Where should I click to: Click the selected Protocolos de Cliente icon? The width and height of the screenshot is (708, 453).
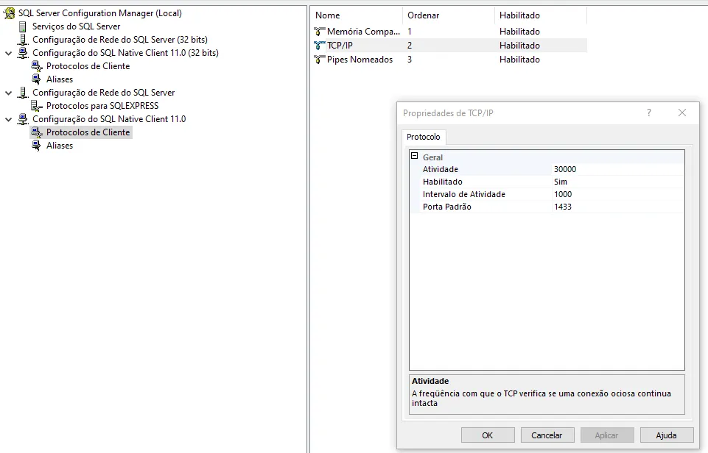pyautogui.click(x=37, y=132)
